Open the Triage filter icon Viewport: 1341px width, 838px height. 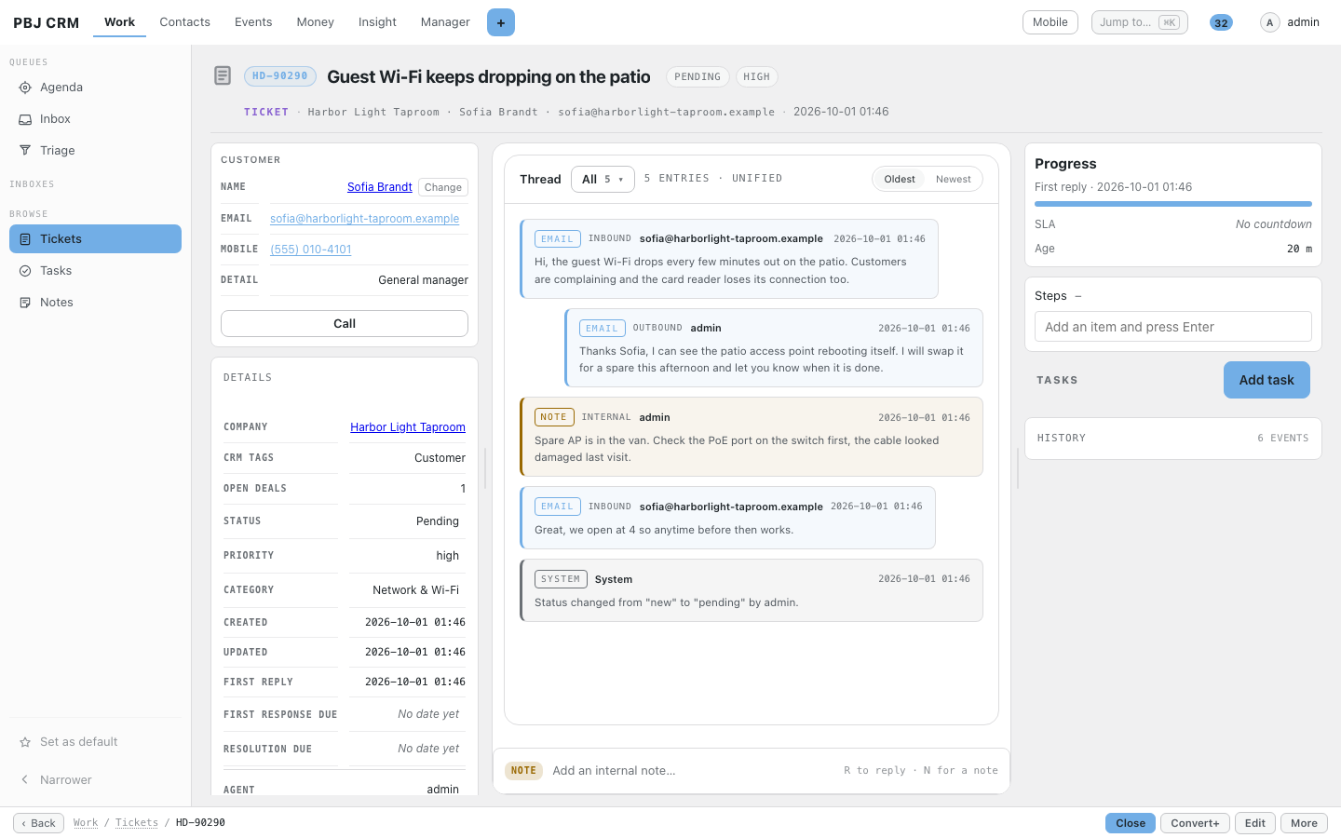[x=25, y=151]
